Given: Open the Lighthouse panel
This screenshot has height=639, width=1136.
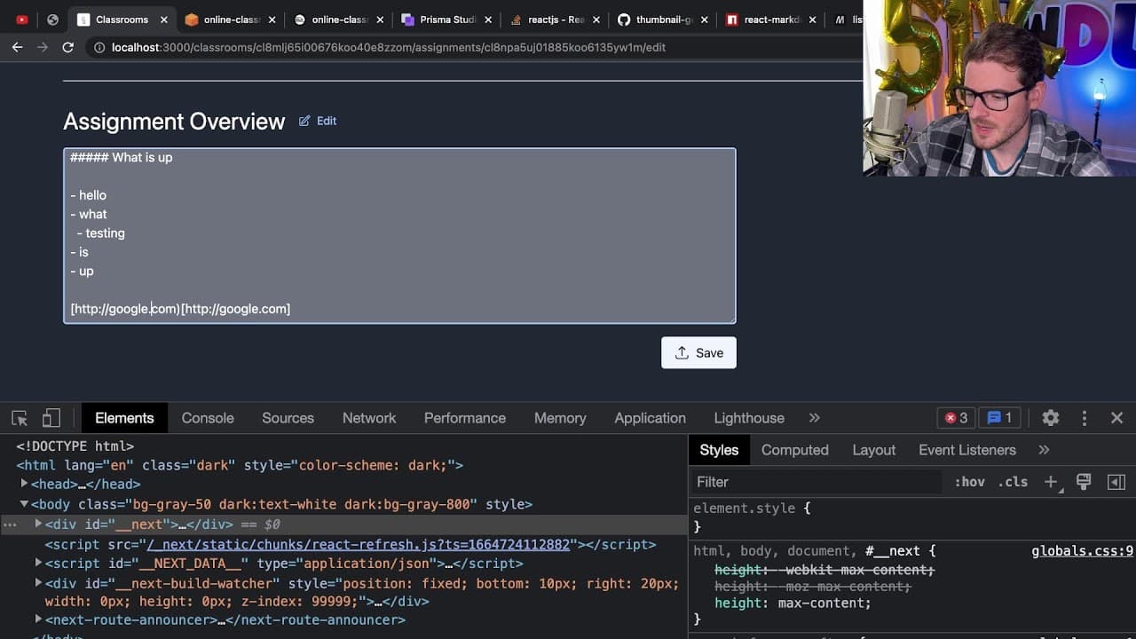Looking at the screenshot, I should click(x=749, y=418).
